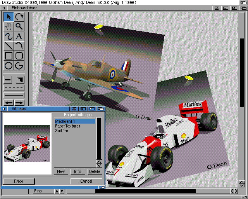Click the Bitmaps window close gadget

(x=4, y=109)
